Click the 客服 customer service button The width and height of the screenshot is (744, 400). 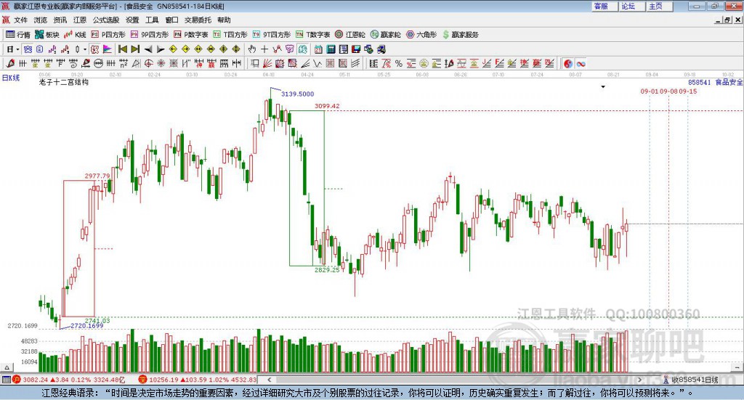click(x=604, y=6)
